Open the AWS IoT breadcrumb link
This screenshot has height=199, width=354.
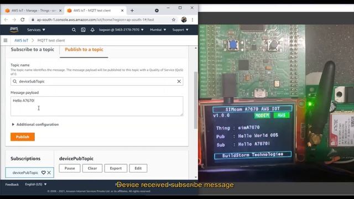[x=21, y=40]
